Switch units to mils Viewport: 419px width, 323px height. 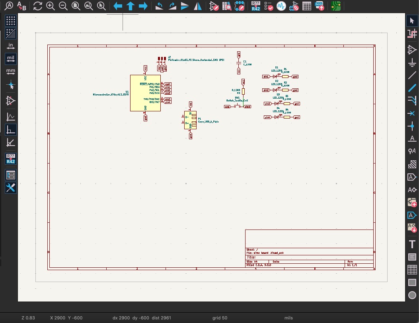tap(11, 59)
